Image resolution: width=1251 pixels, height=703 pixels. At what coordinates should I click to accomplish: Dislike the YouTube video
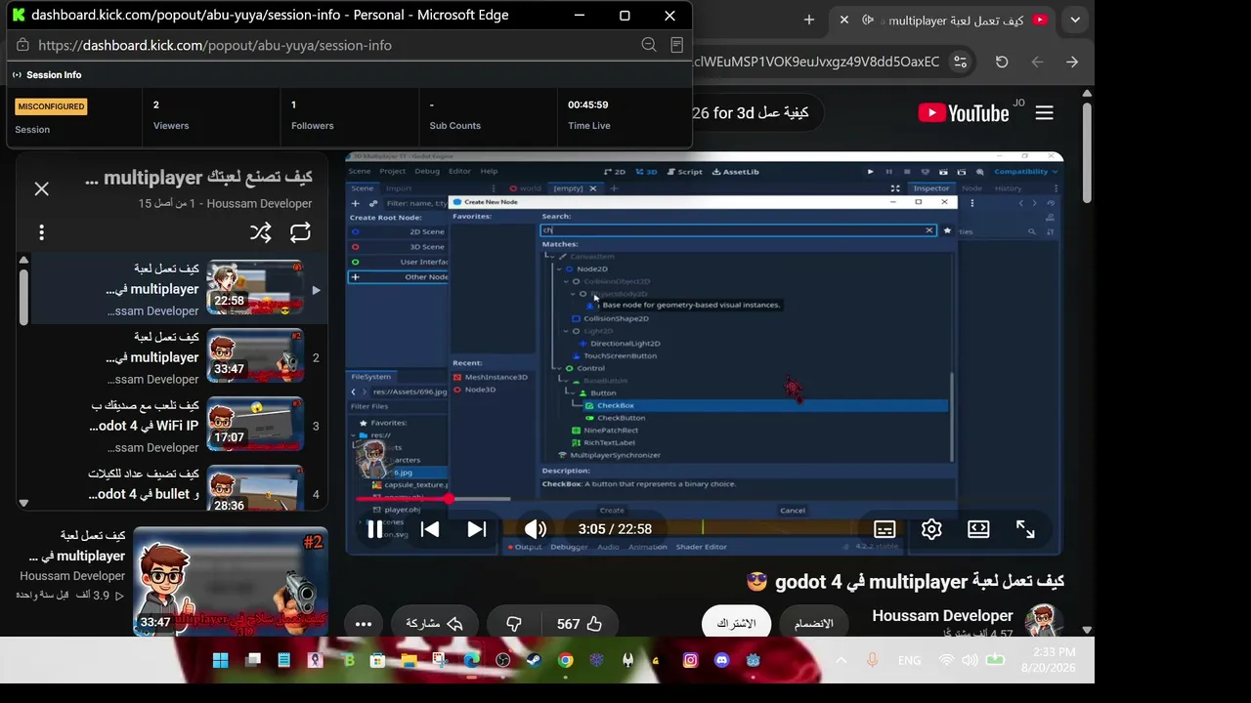click(x=514, y=624)
